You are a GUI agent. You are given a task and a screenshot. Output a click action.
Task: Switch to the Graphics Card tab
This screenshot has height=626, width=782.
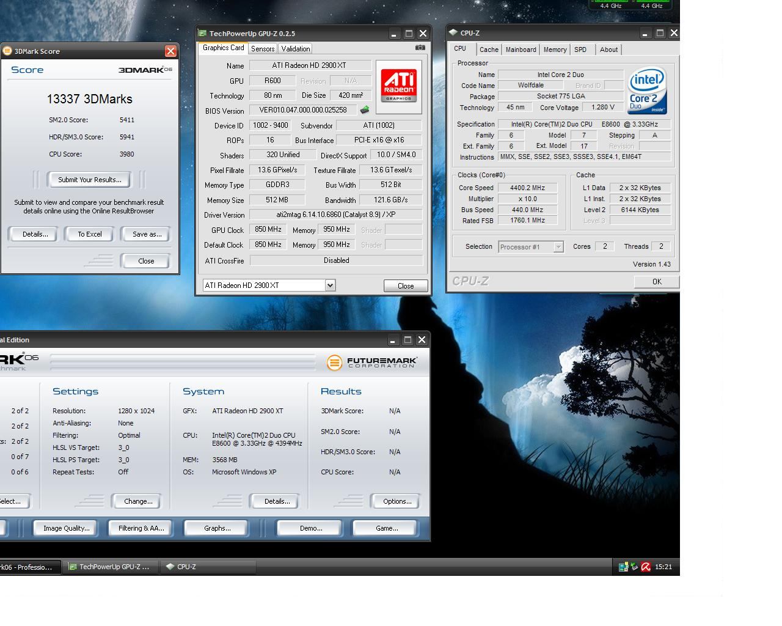coord(223,48)
